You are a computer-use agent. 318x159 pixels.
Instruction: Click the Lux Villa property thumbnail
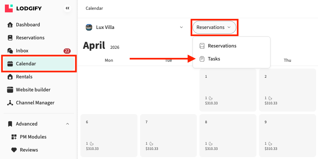(89, 27)
